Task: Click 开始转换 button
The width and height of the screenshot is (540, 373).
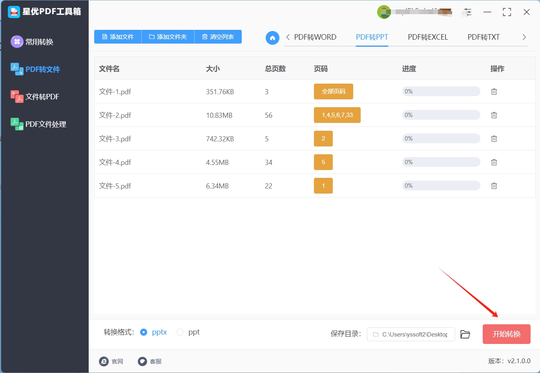Action: point(507,334)
